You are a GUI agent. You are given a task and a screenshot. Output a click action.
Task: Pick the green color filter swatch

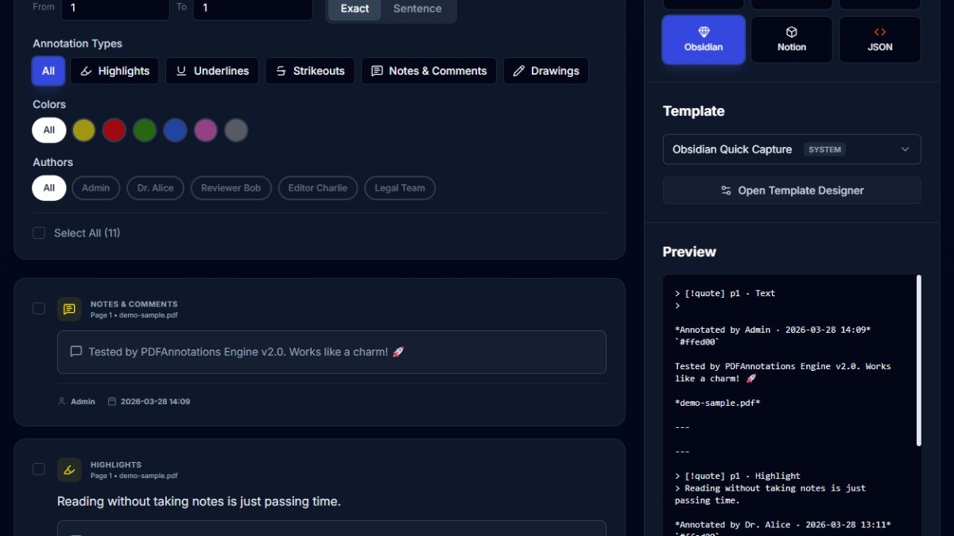[x=145, y=130]
